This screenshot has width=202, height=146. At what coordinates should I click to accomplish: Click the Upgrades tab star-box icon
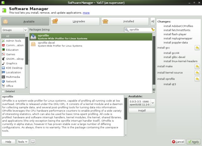[55, 21]
